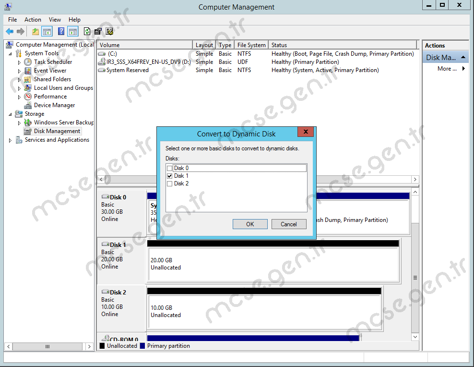Click the disk pane vertical scrollbar thumb
This screenshot has width=474, height=367.
pyautogui.click(x=415, y=278)
